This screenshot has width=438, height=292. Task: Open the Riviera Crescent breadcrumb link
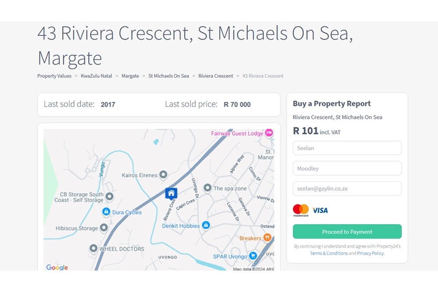click(x=215, y=76)
